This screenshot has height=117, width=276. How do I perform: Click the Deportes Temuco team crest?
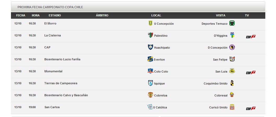click(232, 23)
